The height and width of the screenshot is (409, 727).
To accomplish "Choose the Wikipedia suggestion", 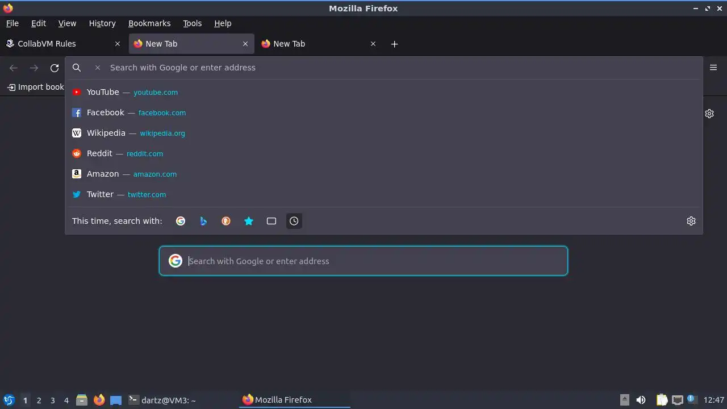I will [383, 133].
